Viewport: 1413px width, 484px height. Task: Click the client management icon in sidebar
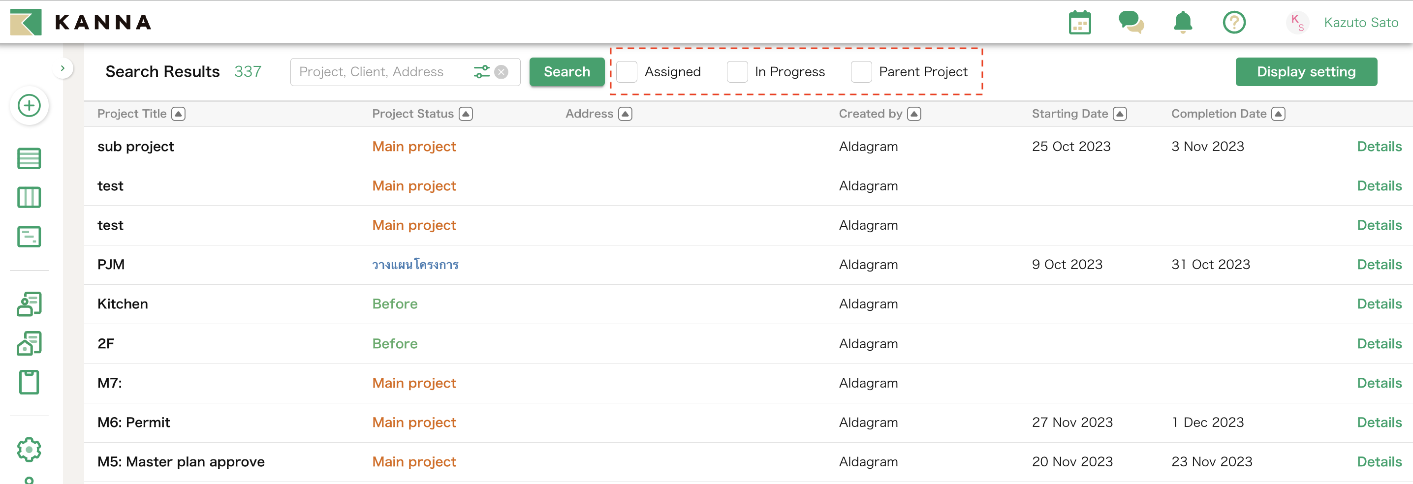29,303
